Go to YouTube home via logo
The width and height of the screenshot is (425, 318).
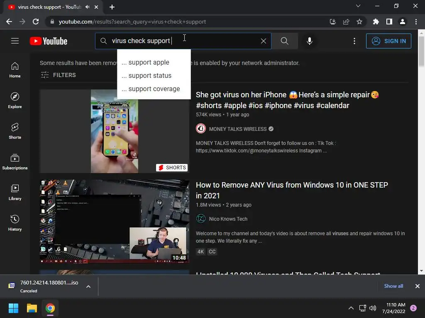pos(49,41)
